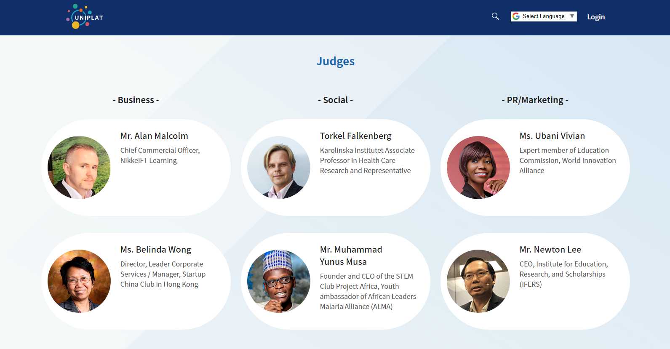Screen dimensions: 670x349
Task: Open the search magnifier icon
Action: coord(495,16)
